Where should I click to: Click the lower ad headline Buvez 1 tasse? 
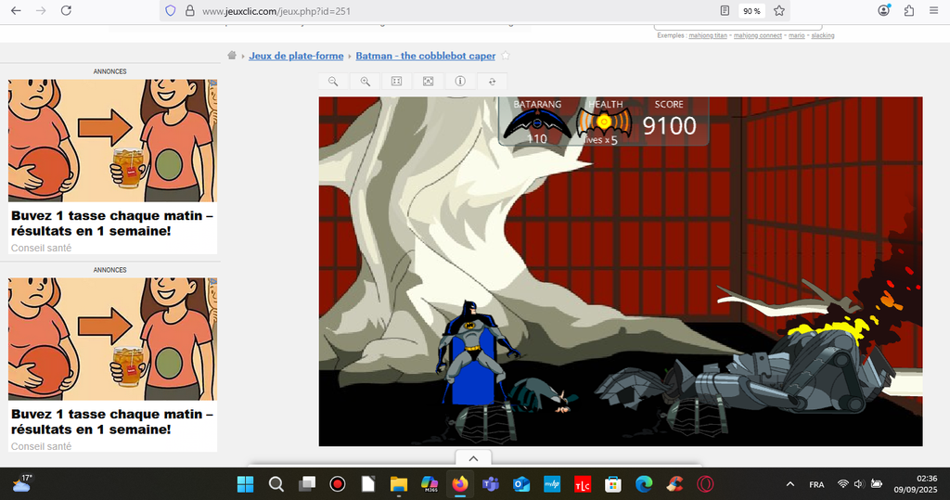tap(112, 421)
